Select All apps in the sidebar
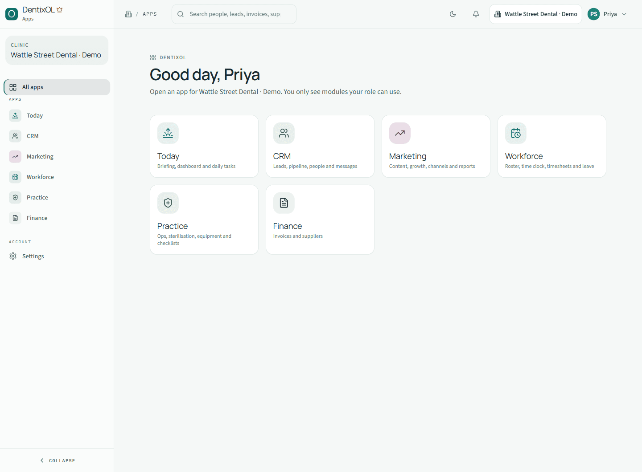This screenshot has height=472, width=642. [57, 87]
